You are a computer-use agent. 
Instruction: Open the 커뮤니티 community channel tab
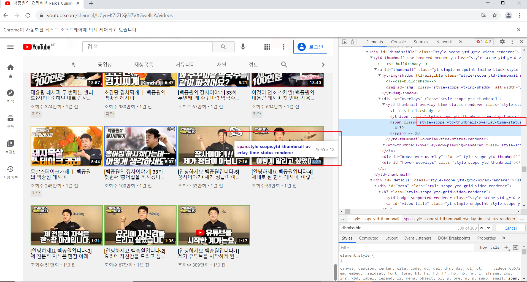(185, 65)
